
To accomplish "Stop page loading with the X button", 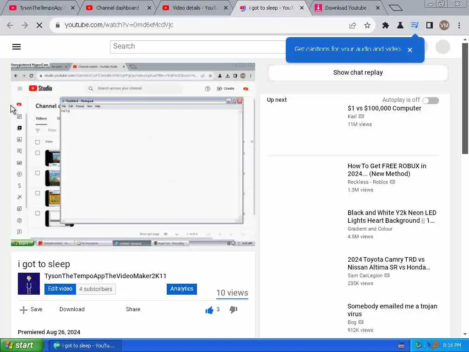I will click(39, 25).
